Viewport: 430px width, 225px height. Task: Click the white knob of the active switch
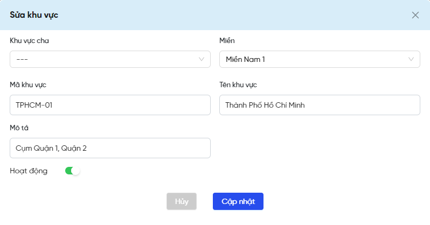click(x=76, y=171)
